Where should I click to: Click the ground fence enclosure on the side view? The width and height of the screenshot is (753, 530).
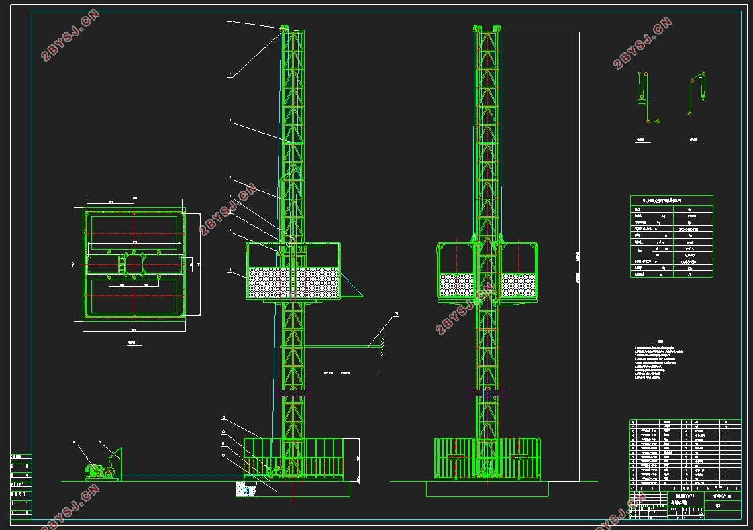[293, 458]
